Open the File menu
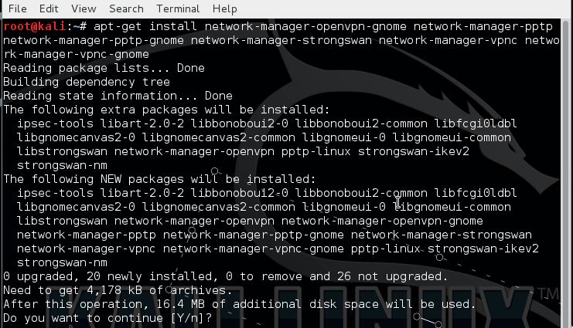This screenshot has height=328, width=573. coord(17,8)
